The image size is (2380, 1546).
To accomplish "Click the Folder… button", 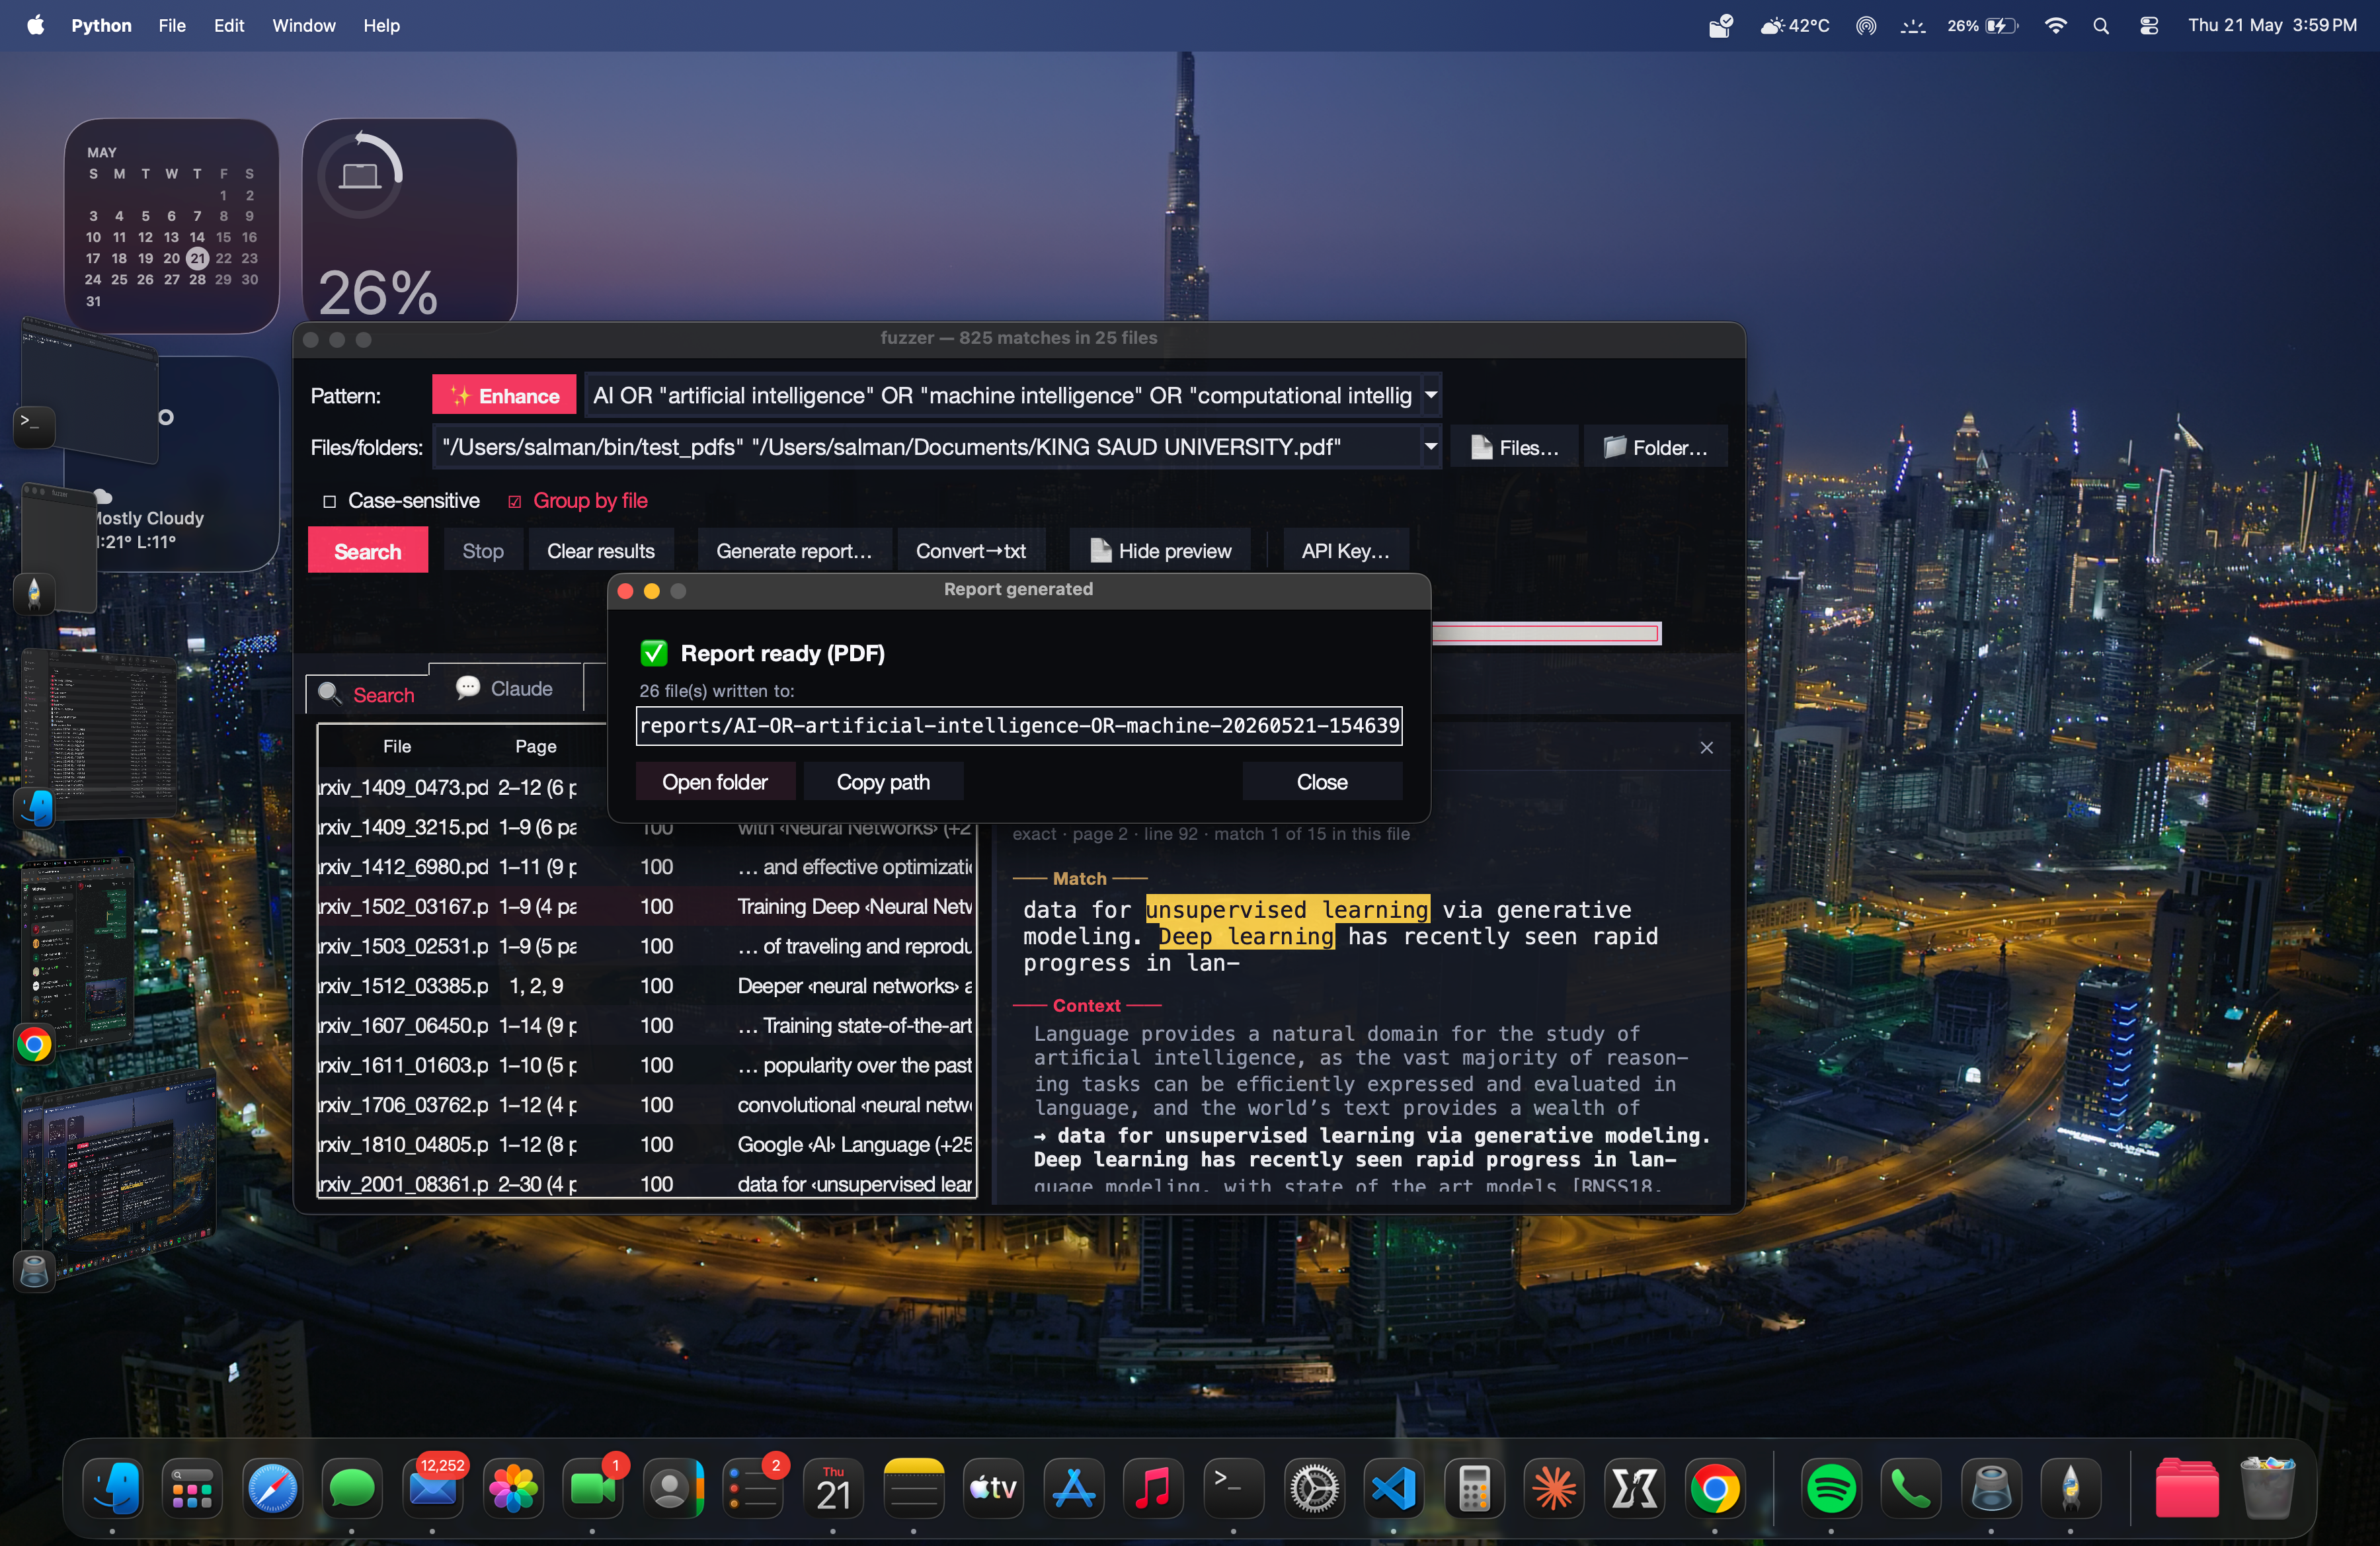I will coord(1655,447).
